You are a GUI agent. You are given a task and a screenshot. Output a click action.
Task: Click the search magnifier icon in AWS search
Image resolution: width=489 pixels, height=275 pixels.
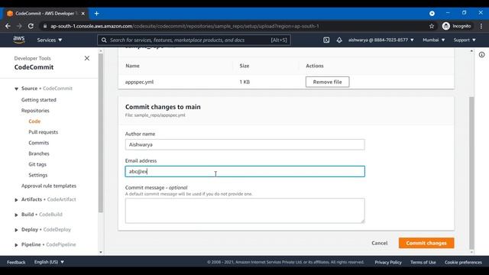point(104,40)
